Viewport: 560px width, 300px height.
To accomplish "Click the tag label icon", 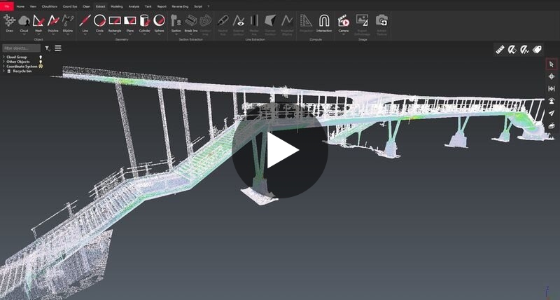I will point(538,50).
